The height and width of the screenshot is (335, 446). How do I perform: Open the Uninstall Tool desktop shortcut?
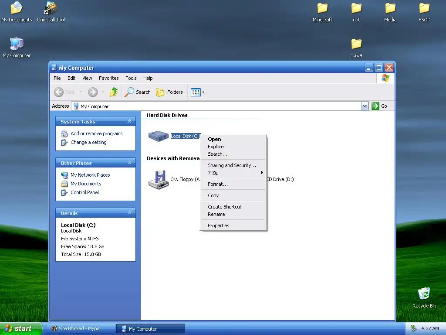pyautogui.click(x=51, y=11)
